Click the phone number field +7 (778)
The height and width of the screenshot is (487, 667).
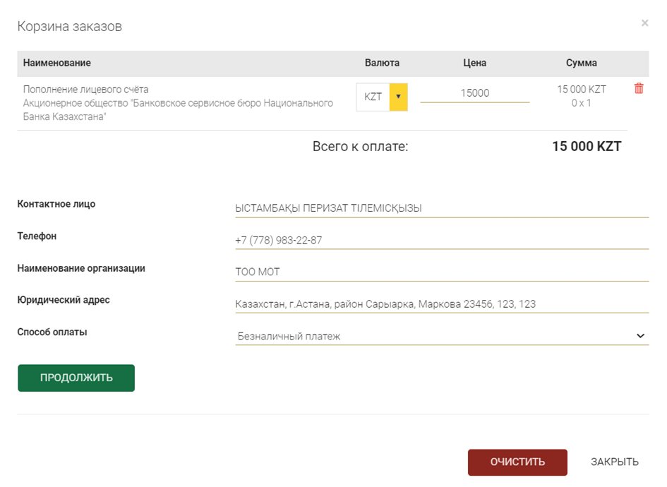(442, 241)
